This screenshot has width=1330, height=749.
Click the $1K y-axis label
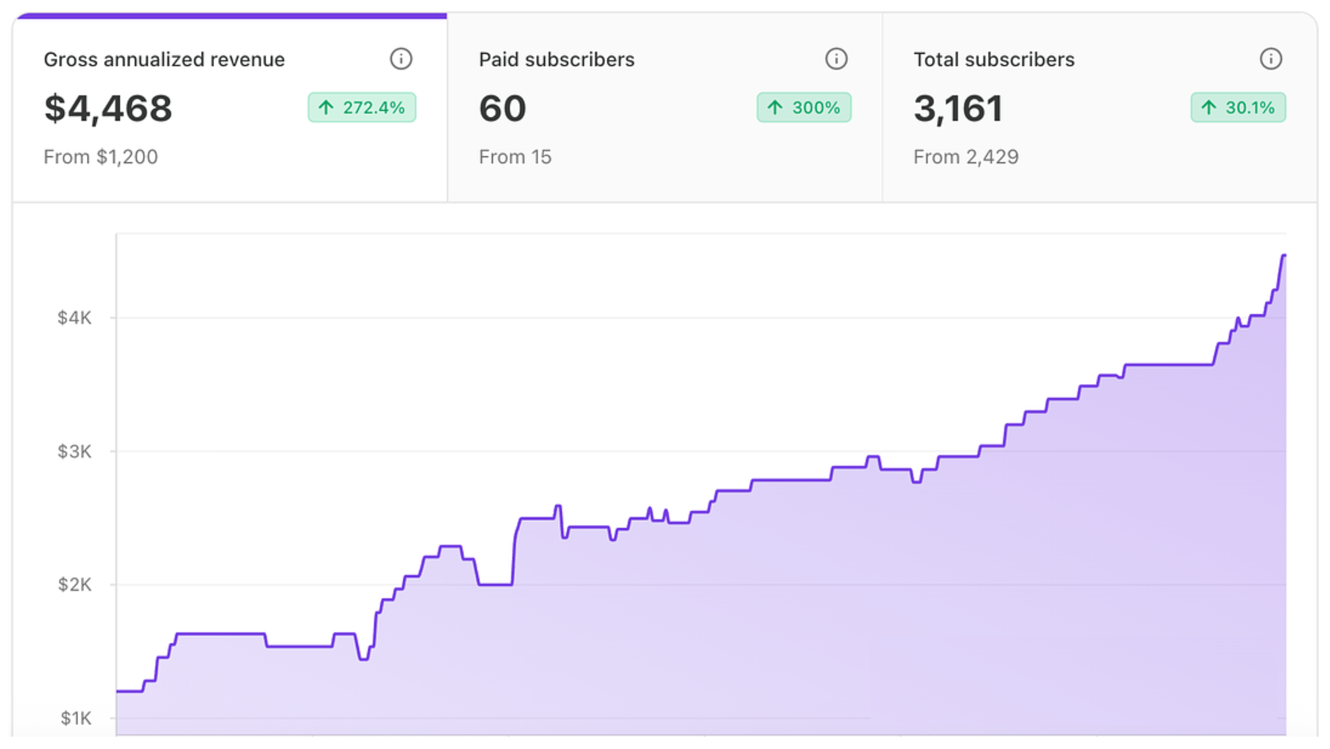point(75,718)
